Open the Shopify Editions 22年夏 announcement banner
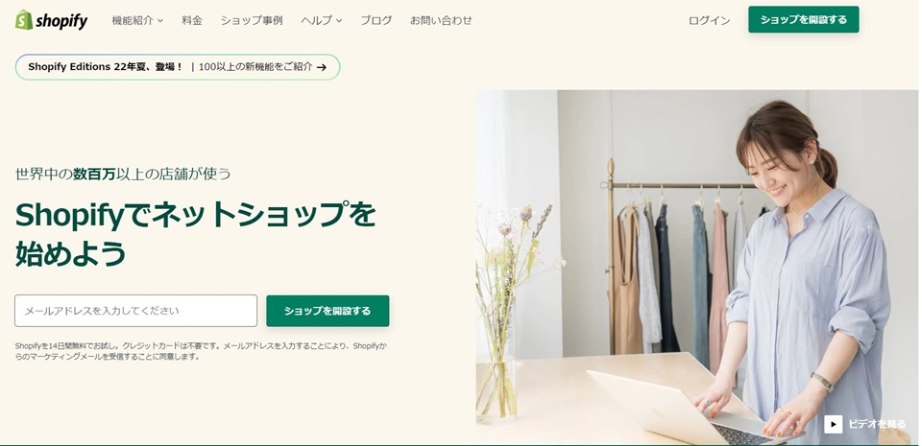This screenshot has height=446, width=922. point(178,67)
